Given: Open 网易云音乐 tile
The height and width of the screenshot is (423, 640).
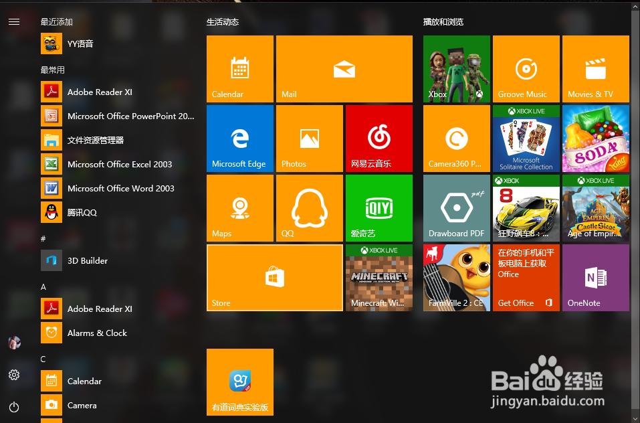Looking at the screenshot, I should [x=379, y=139].
